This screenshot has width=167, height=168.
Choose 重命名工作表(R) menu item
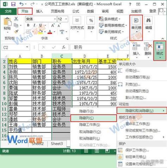[x=142, y=124]
